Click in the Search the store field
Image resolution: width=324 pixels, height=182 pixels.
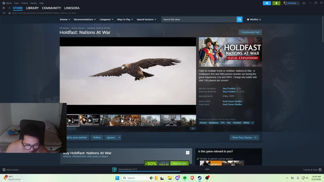pyautogui.click(x=199, y=19)
